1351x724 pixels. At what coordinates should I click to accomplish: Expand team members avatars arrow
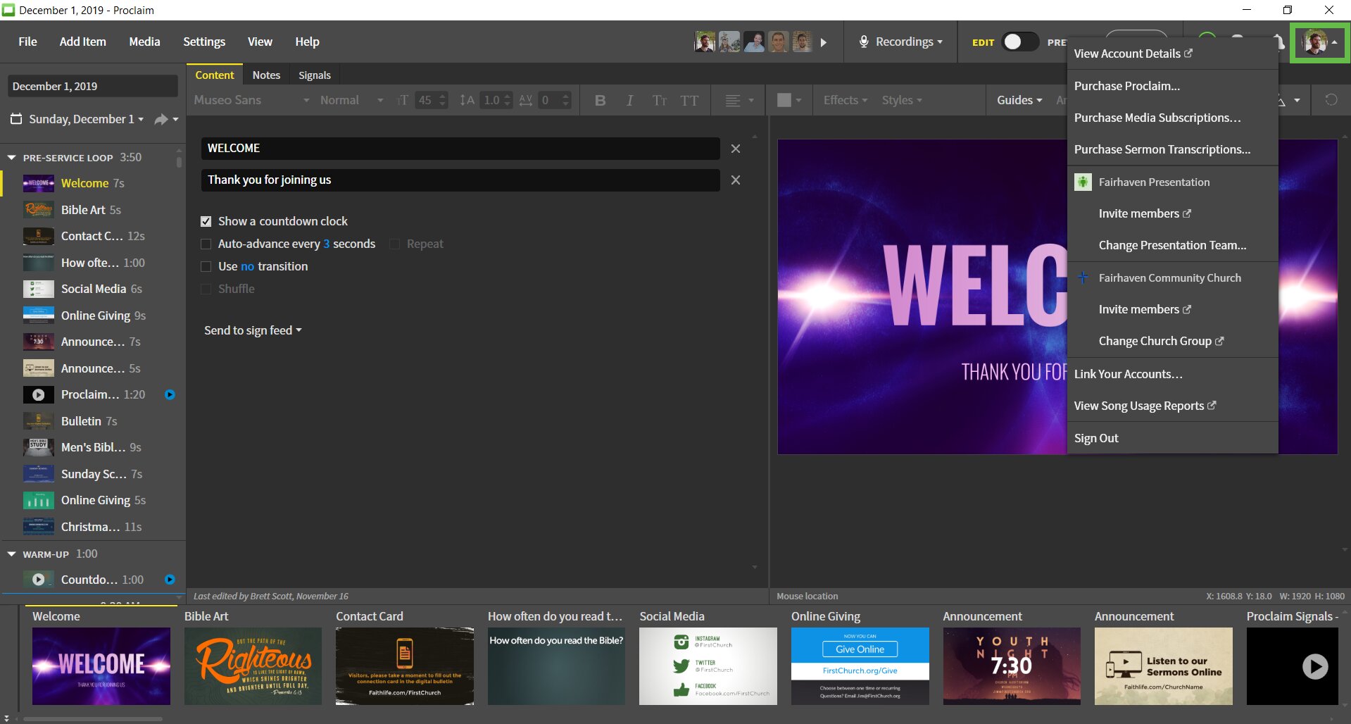(823, 42)
